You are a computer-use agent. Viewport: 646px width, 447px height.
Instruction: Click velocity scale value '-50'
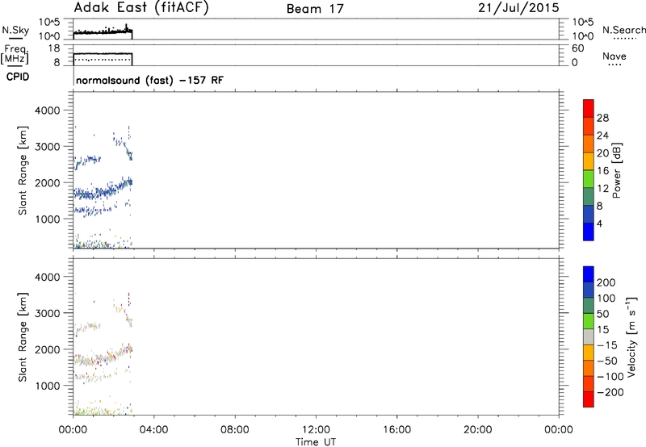click(607, 361)
